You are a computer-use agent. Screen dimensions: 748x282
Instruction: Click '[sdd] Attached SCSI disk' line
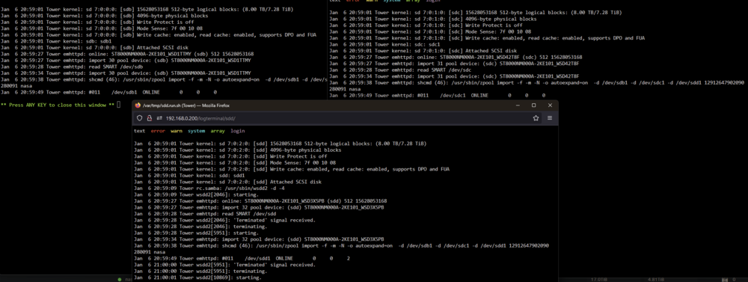(x=227, y=182)
